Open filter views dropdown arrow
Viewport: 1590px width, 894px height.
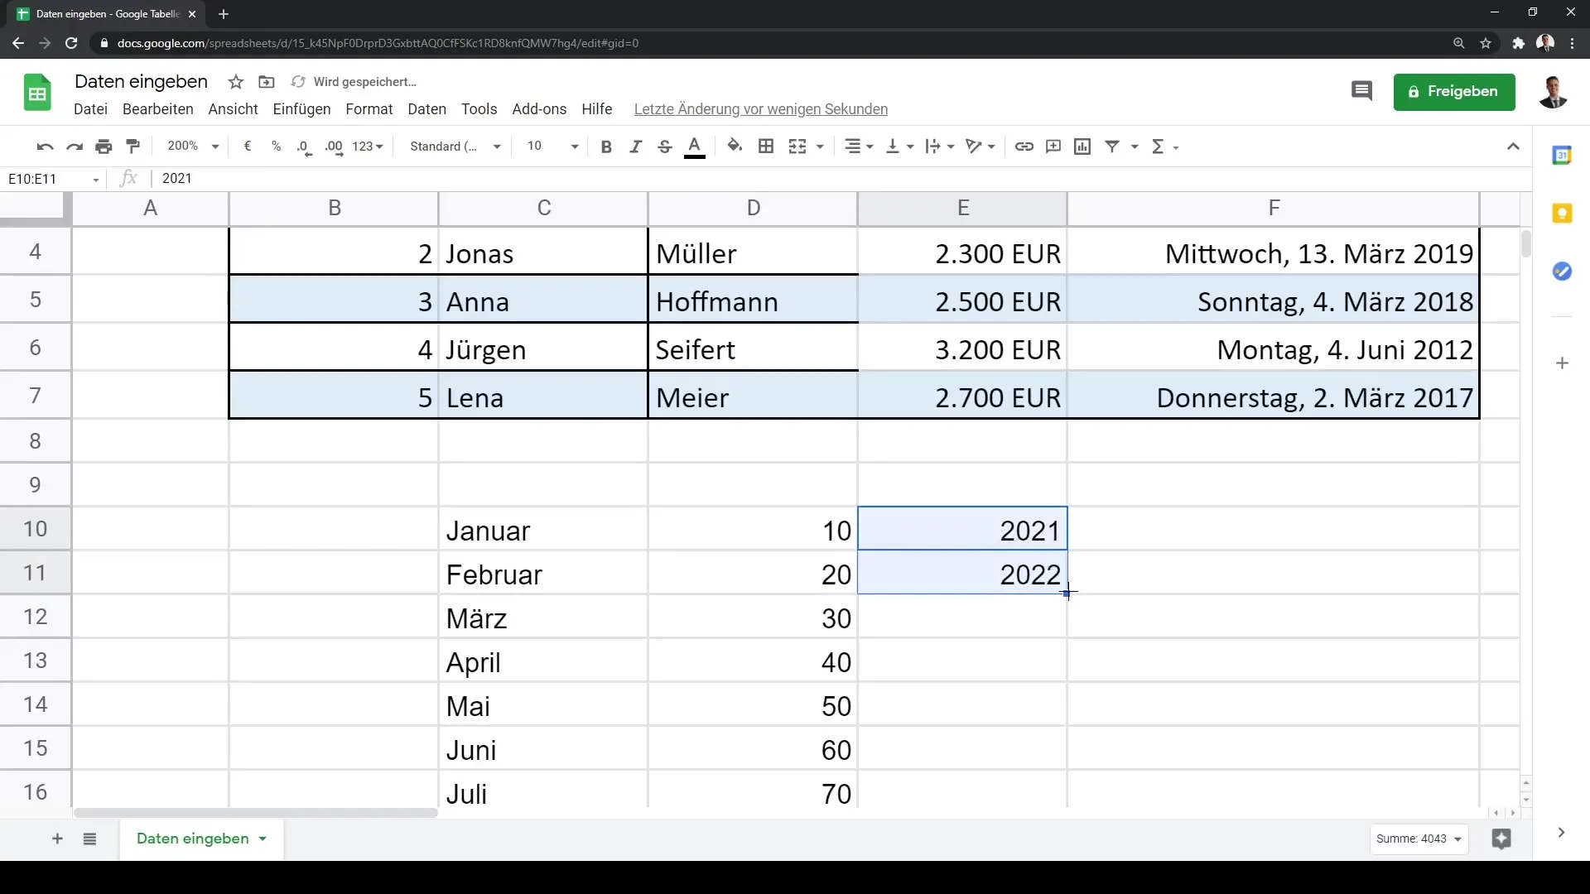[x=1135, y=147]
